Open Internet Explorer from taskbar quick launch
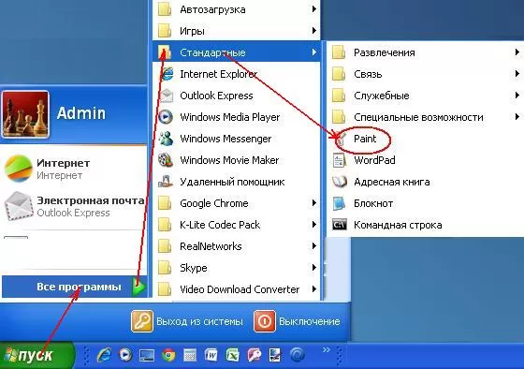This screenshot has width=524, height=369. 104,355
